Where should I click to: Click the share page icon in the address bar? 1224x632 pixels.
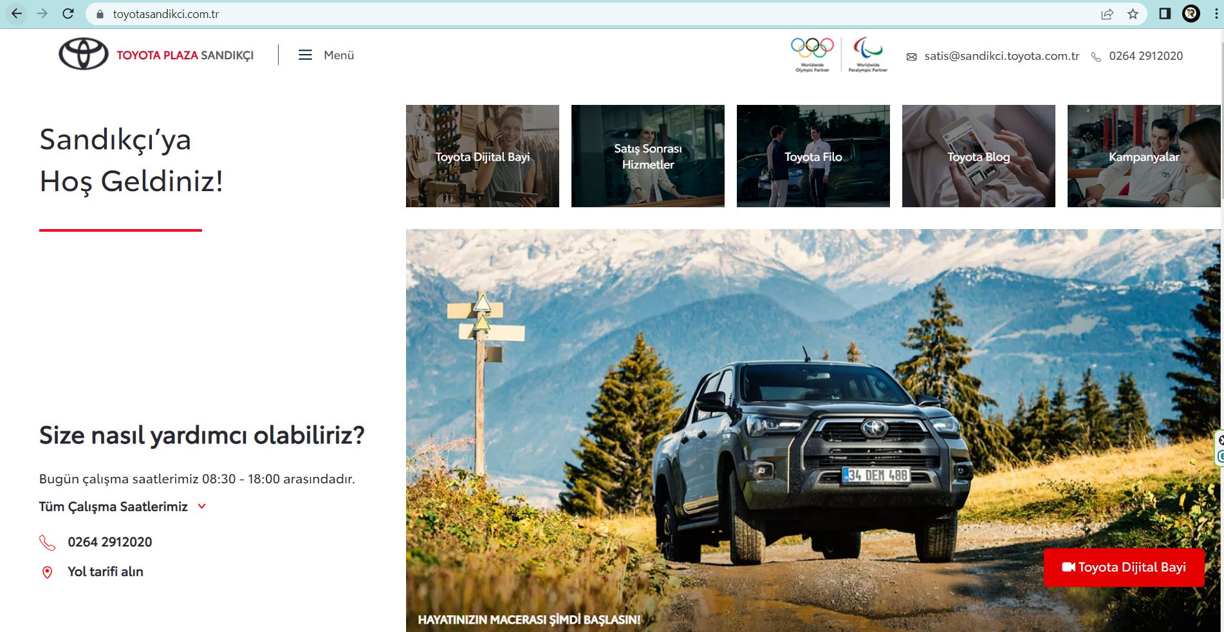point(1107,14)
